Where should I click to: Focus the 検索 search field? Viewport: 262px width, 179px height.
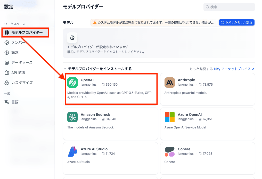(229, 7)
